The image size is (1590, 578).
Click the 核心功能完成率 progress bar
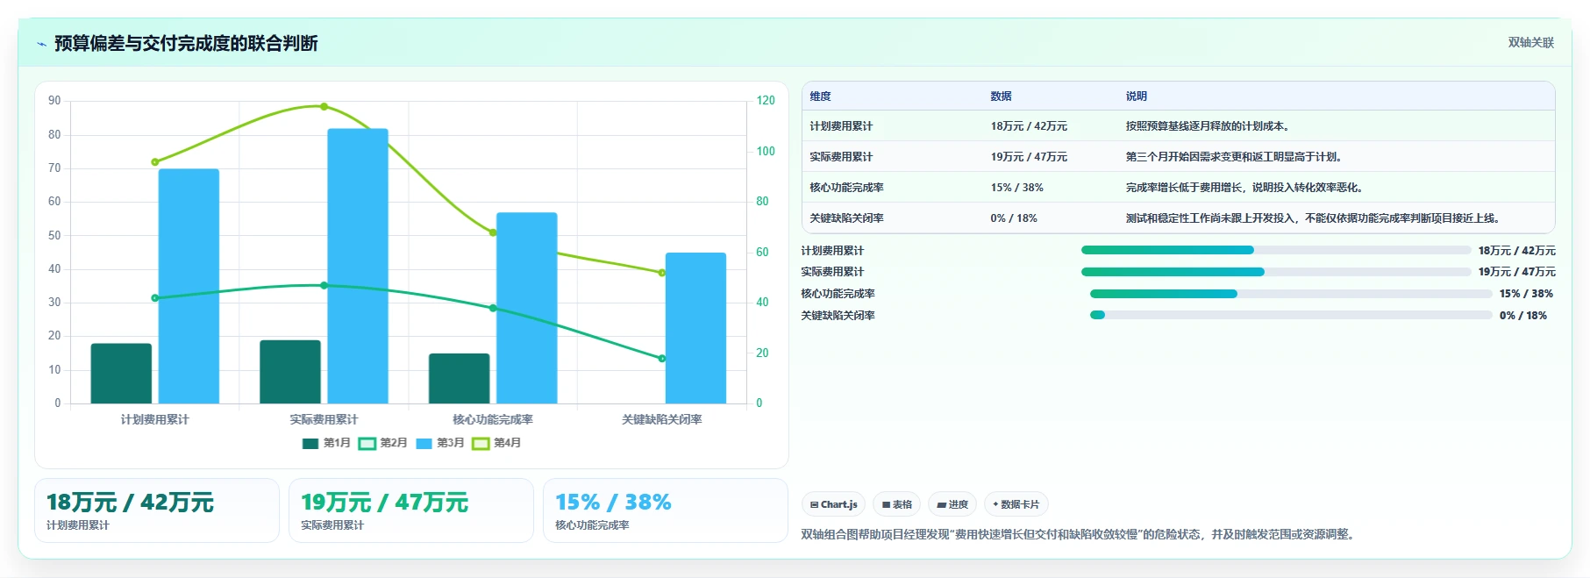(x=1291, y=294)
